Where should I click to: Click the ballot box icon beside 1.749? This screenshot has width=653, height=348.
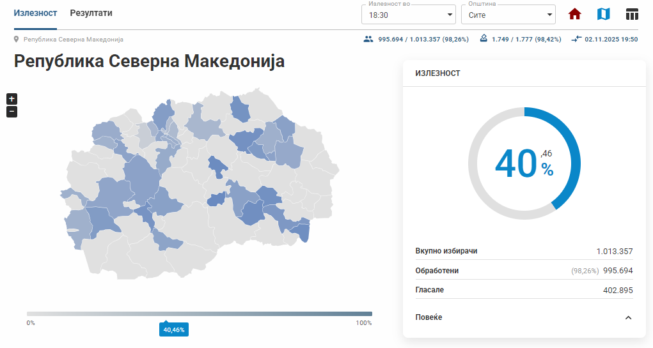tap(484, 39)
